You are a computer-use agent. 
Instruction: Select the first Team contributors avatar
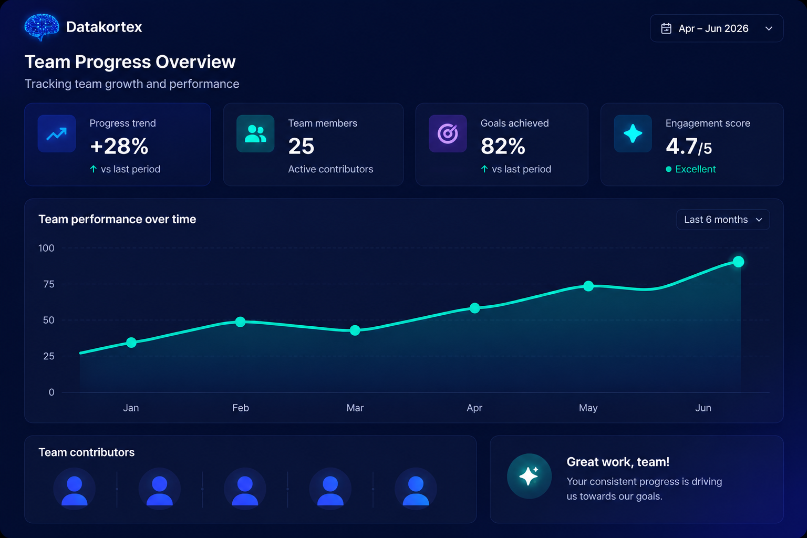pos(75,489)
